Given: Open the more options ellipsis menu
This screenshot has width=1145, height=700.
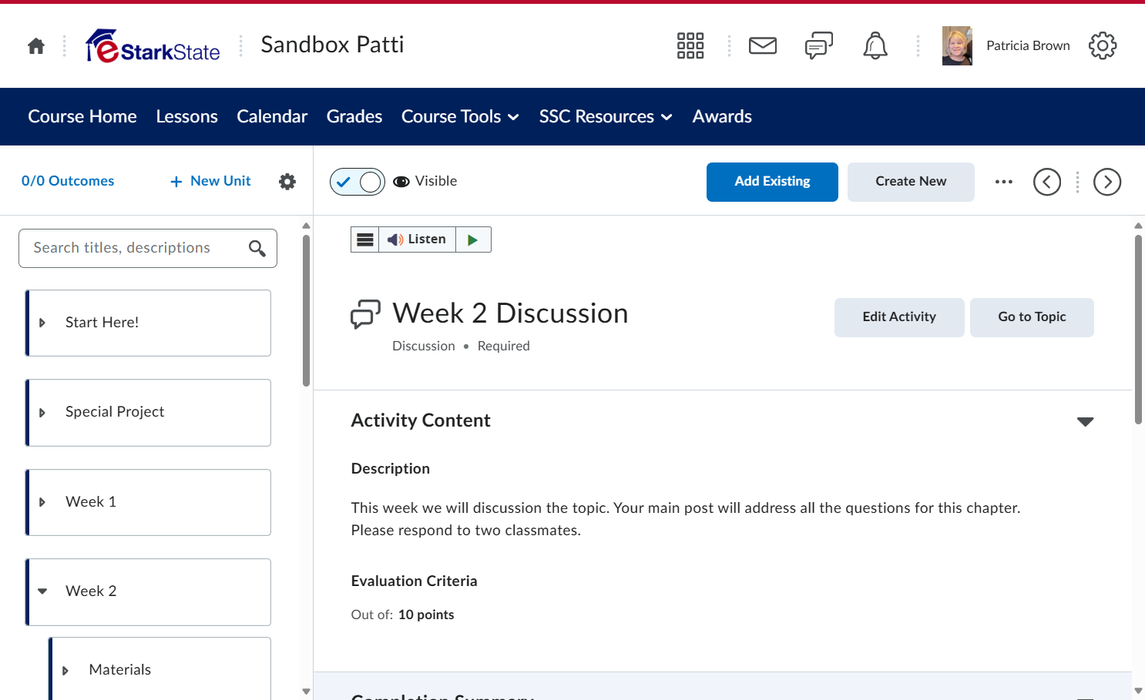Looking at the screenshot, I should click(1003, 182).
